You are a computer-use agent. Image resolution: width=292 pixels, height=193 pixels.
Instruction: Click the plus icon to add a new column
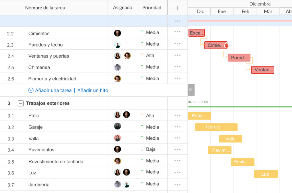click(177, 8)
